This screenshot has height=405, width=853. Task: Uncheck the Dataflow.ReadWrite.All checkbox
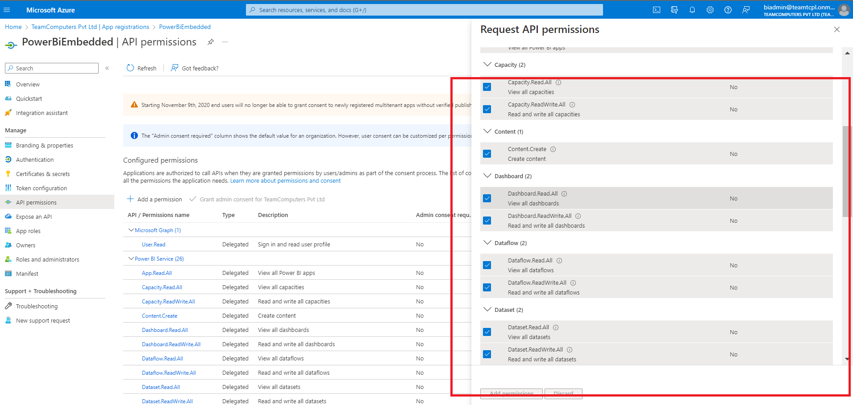point(487,287)
